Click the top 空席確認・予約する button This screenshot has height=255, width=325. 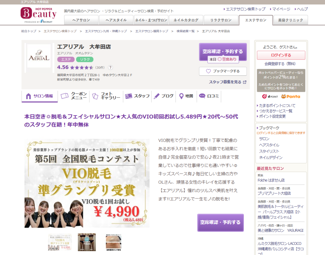[x=223, y=51]
